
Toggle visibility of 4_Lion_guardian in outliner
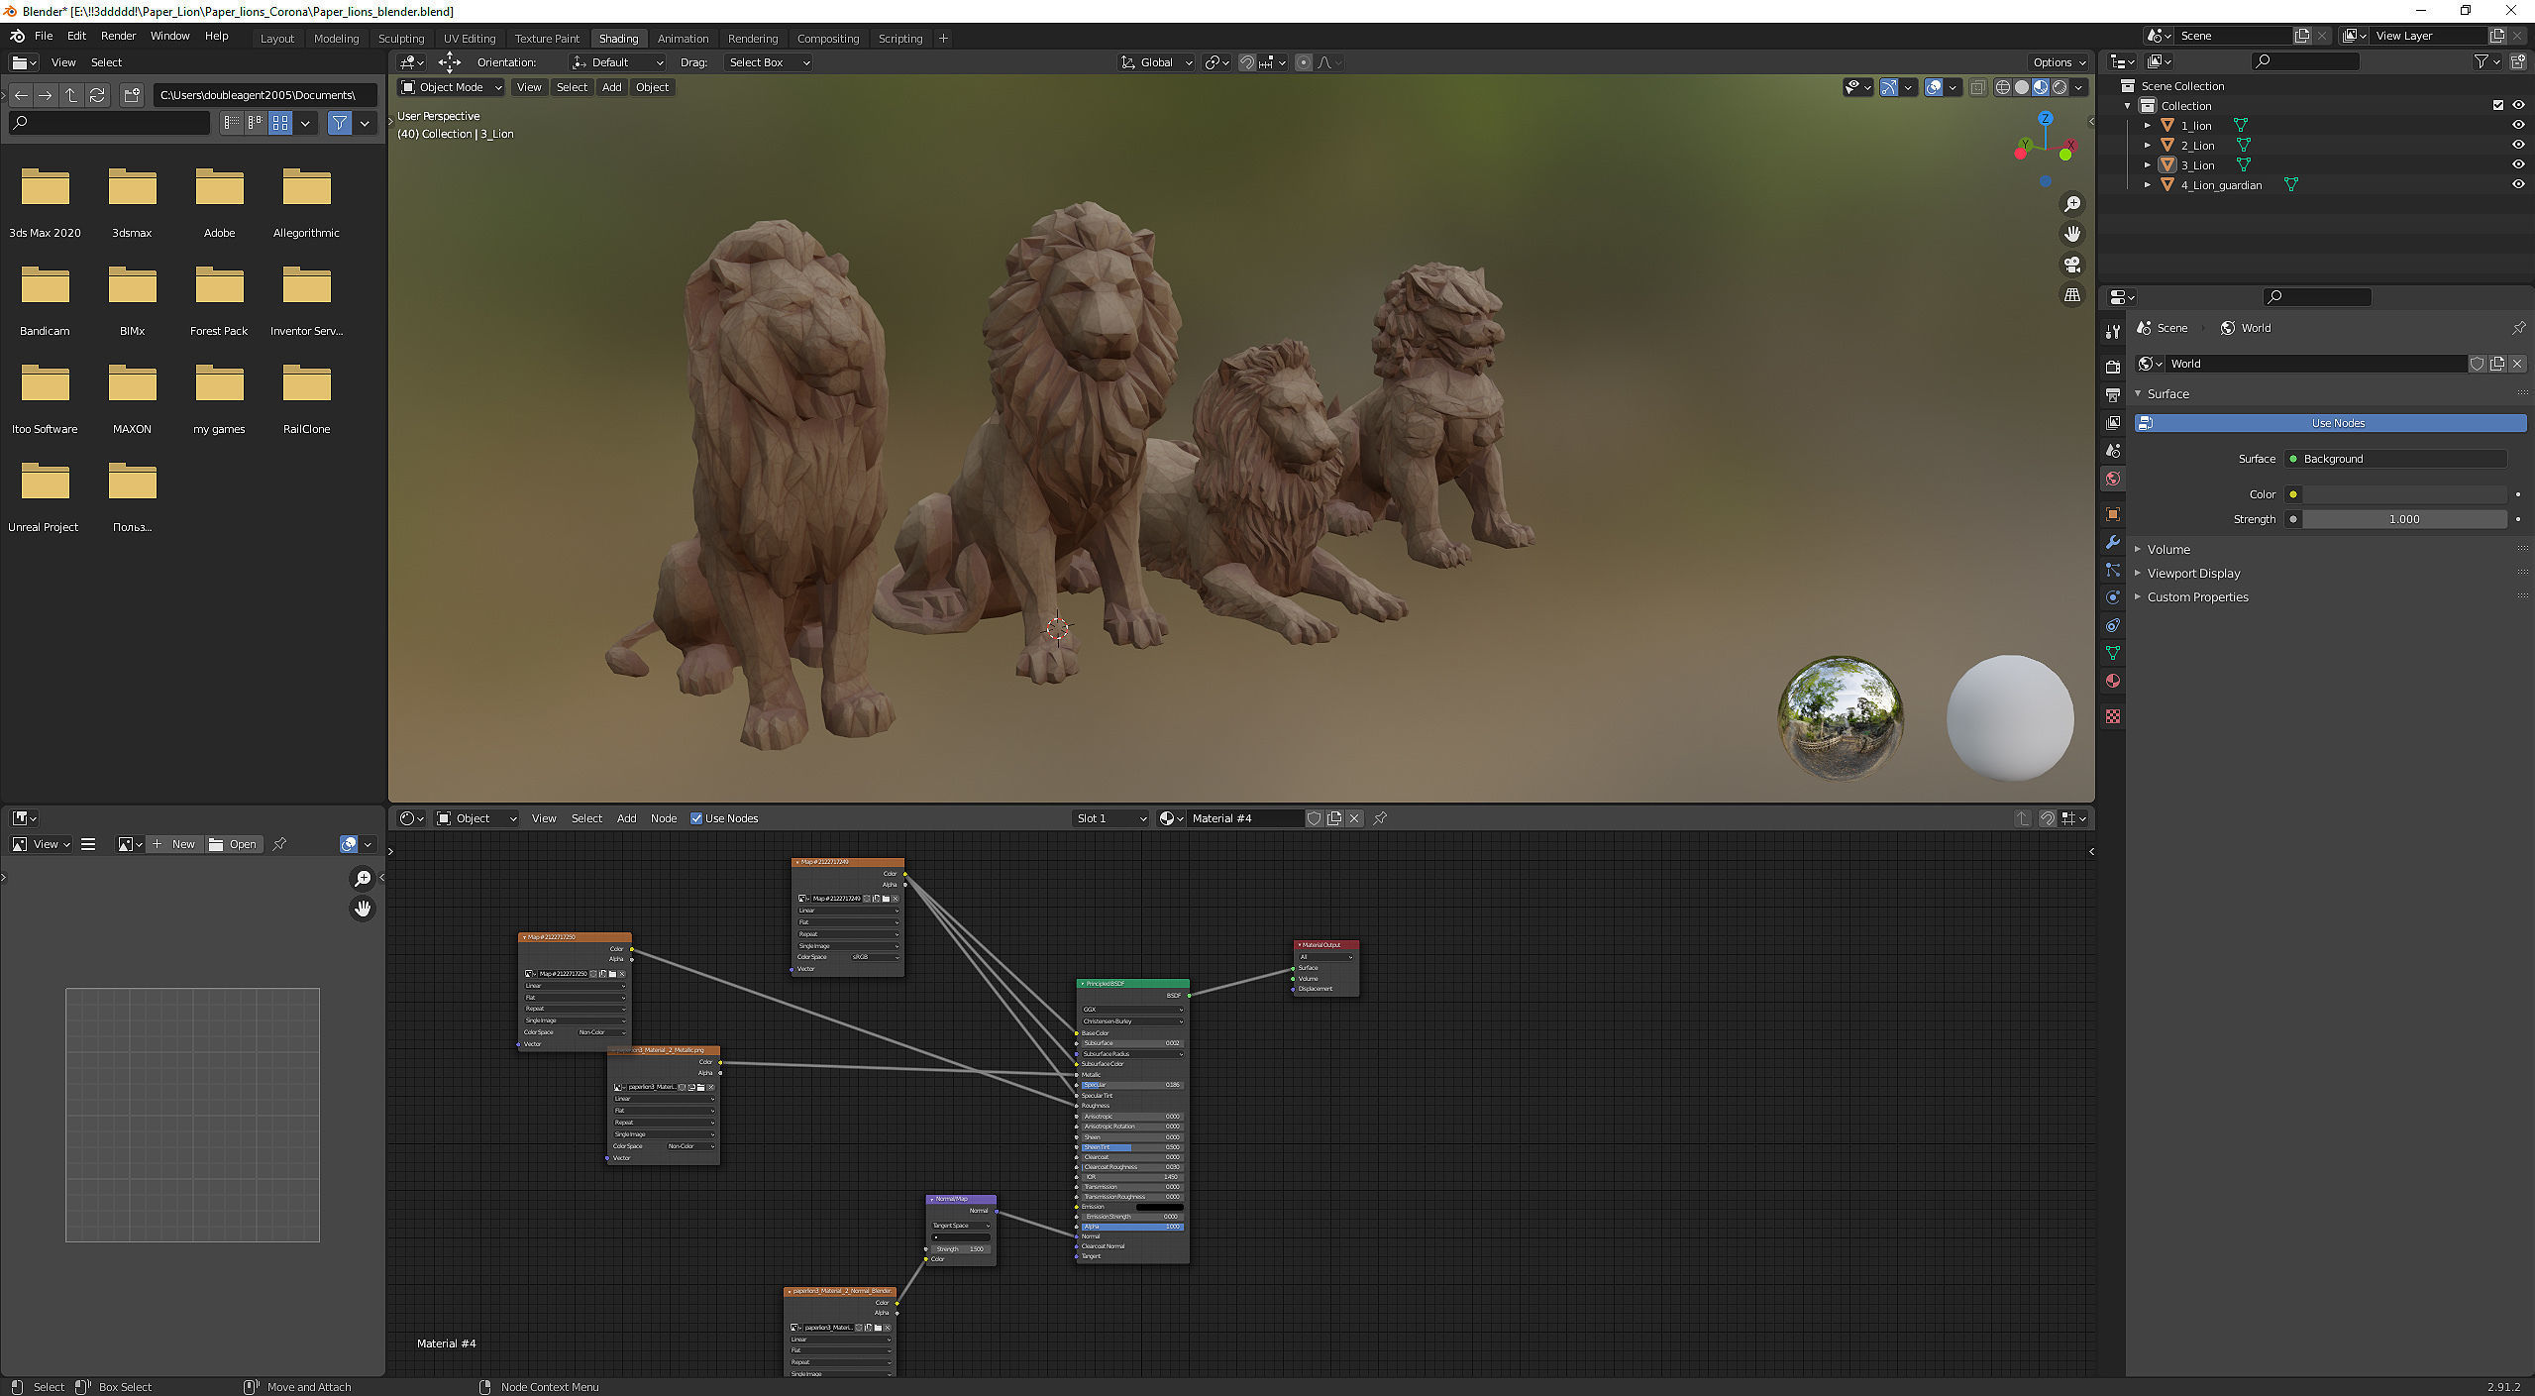click(2517, 185)
